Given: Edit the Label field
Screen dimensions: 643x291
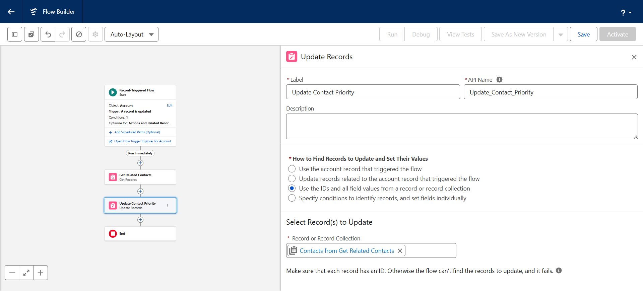Looking at the screenshot, I should coord(373,92).
